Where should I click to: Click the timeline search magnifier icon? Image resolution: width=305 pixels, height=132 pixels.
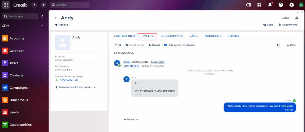pos(278,45)
